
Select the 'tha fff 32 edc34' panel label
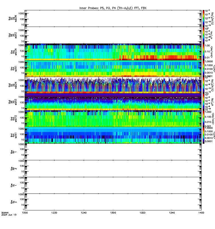[13, 19]
